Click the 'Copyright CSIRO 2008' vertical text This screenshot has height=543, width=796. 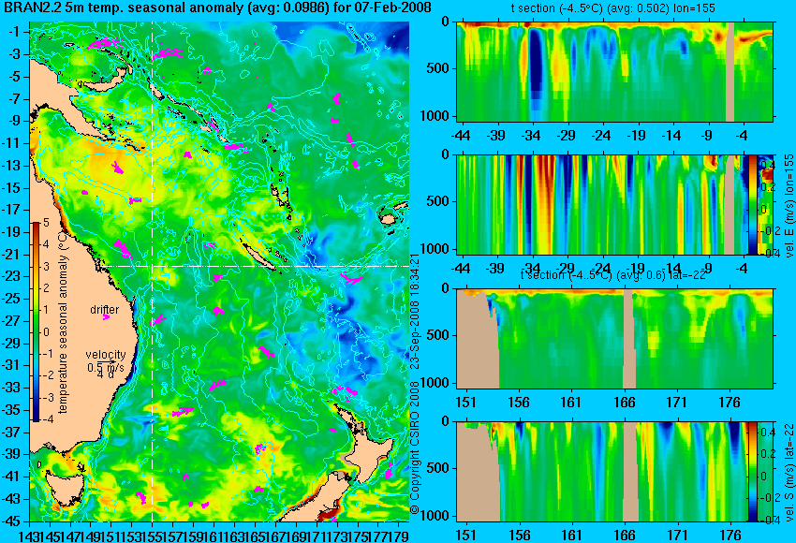click(x=415, y=449)
